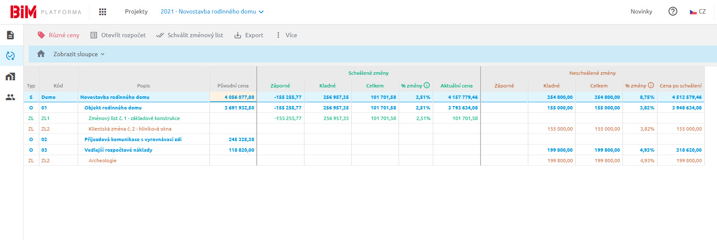
Task: Click info icon next to unapproved % změny
Action: coord(651,85)
